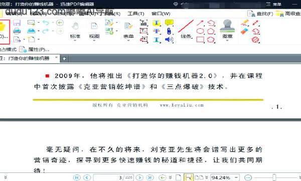Open 属性(P)... properties button
Screen dimensions: 301x181
pyautogui.click(x=34, y=49)
